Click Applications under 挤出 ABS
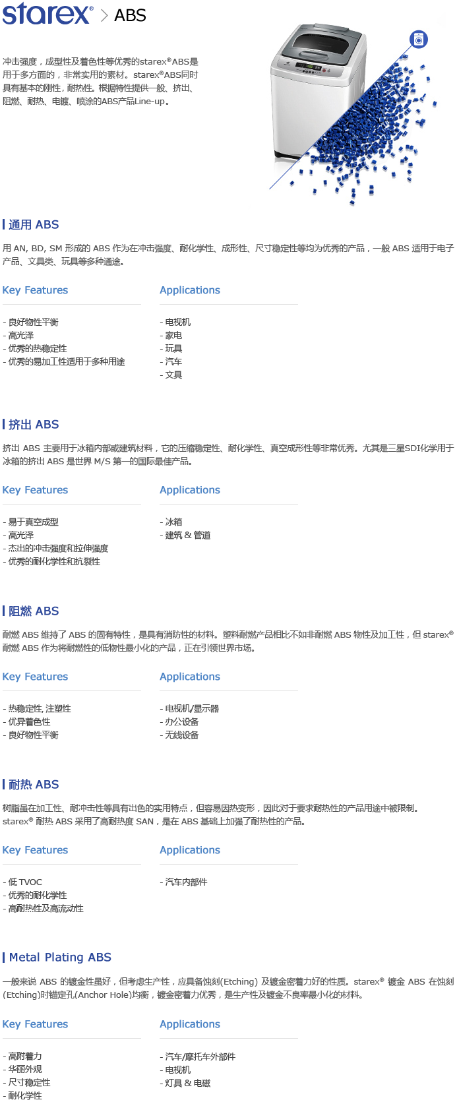The width and height of the screenshot is (457, 1104). 190,490
